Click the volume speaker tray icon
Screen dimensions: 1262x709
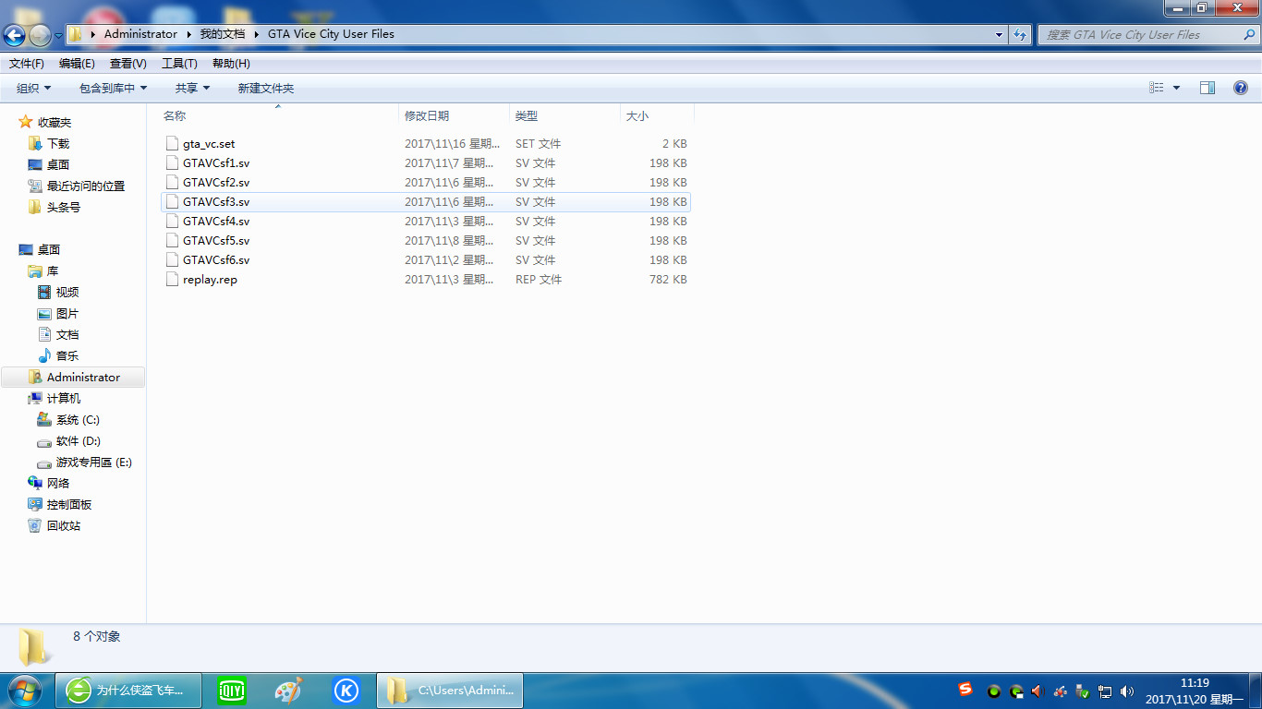click(1126, 691)
